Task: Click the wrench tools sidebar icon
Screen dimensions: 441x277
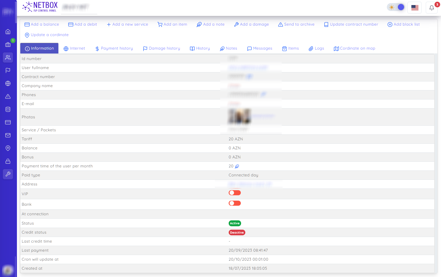Action: click(8, 174)
